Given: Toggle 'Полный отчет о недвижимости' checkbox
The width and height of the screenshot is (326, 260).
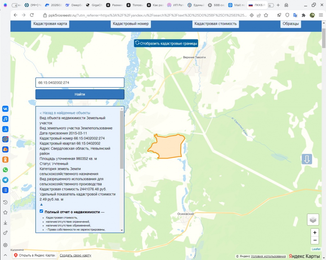Looking at the screenshot, I should [x=41, y=211].
